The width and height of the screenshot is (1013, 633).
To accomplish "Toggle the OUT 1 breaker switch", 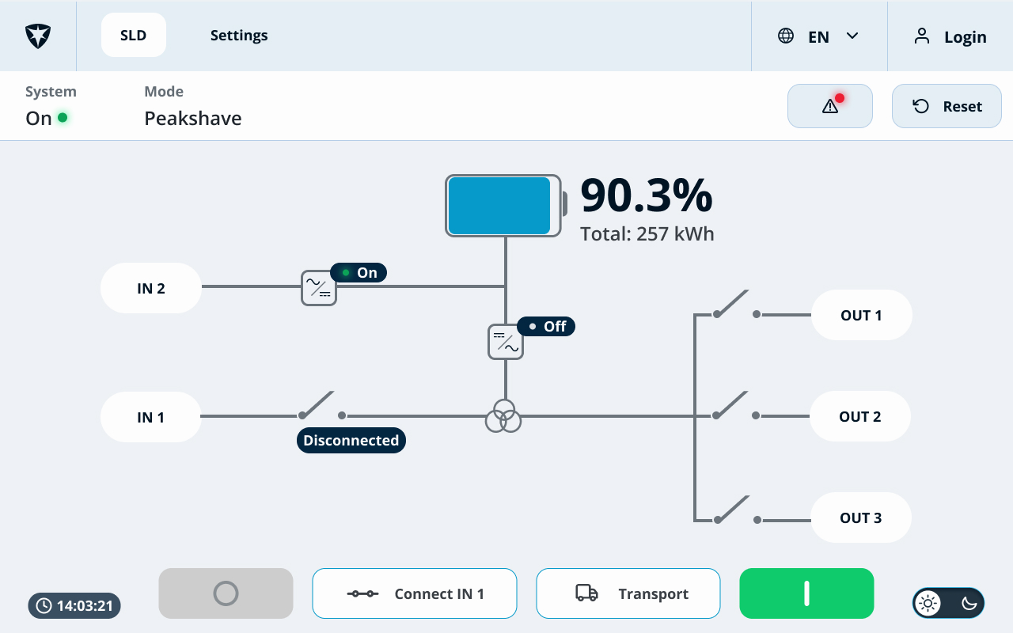I will pos(736,305).
